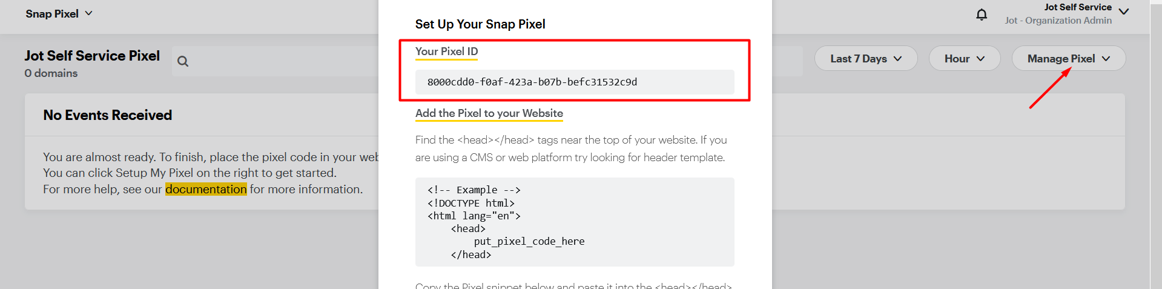Open the notification bell
This screenshot has width=1162, height=289.
click(x=982, y=14)
